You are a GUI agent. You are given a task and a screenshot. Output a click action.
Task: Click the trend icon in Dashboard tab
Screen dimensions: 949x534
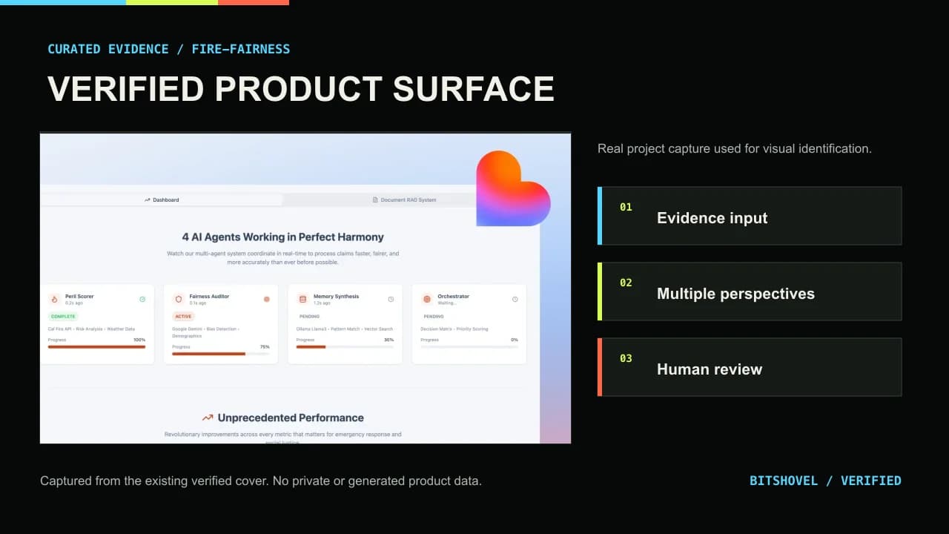click(148, 200)
